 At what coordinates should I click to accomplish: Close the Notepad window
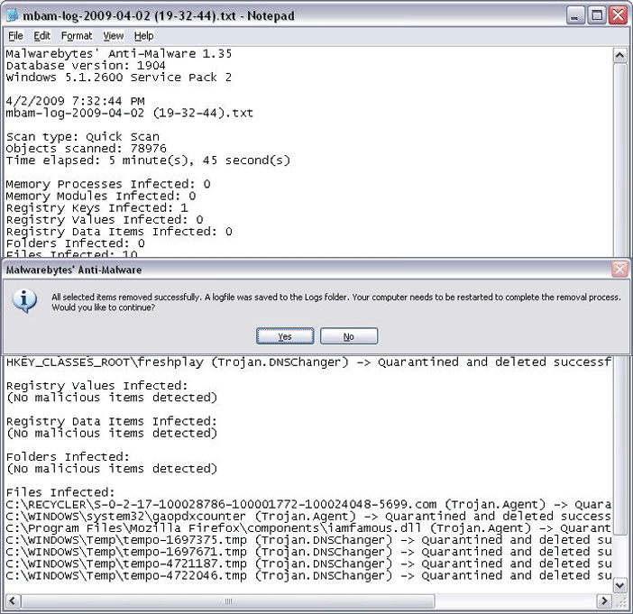point(618,15)
